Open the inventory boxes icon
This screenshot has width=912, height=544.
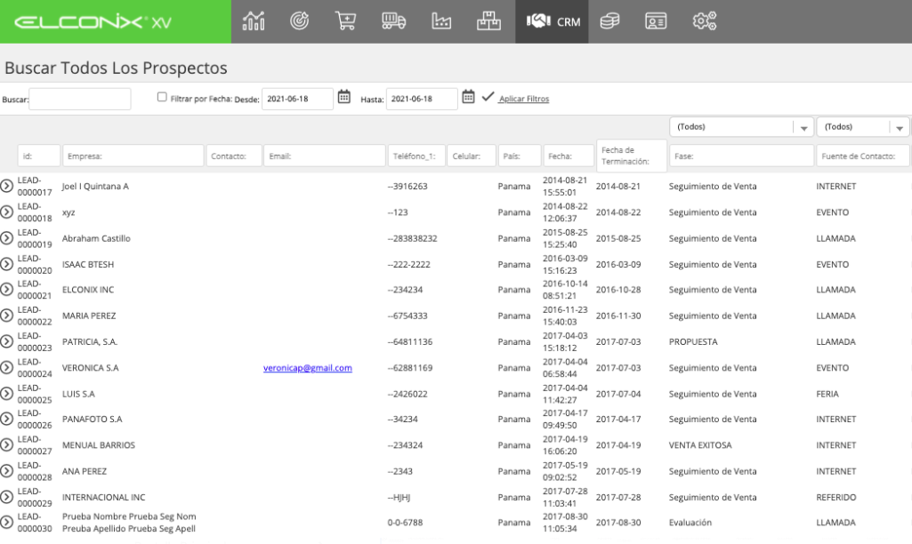tap(488, 21)
